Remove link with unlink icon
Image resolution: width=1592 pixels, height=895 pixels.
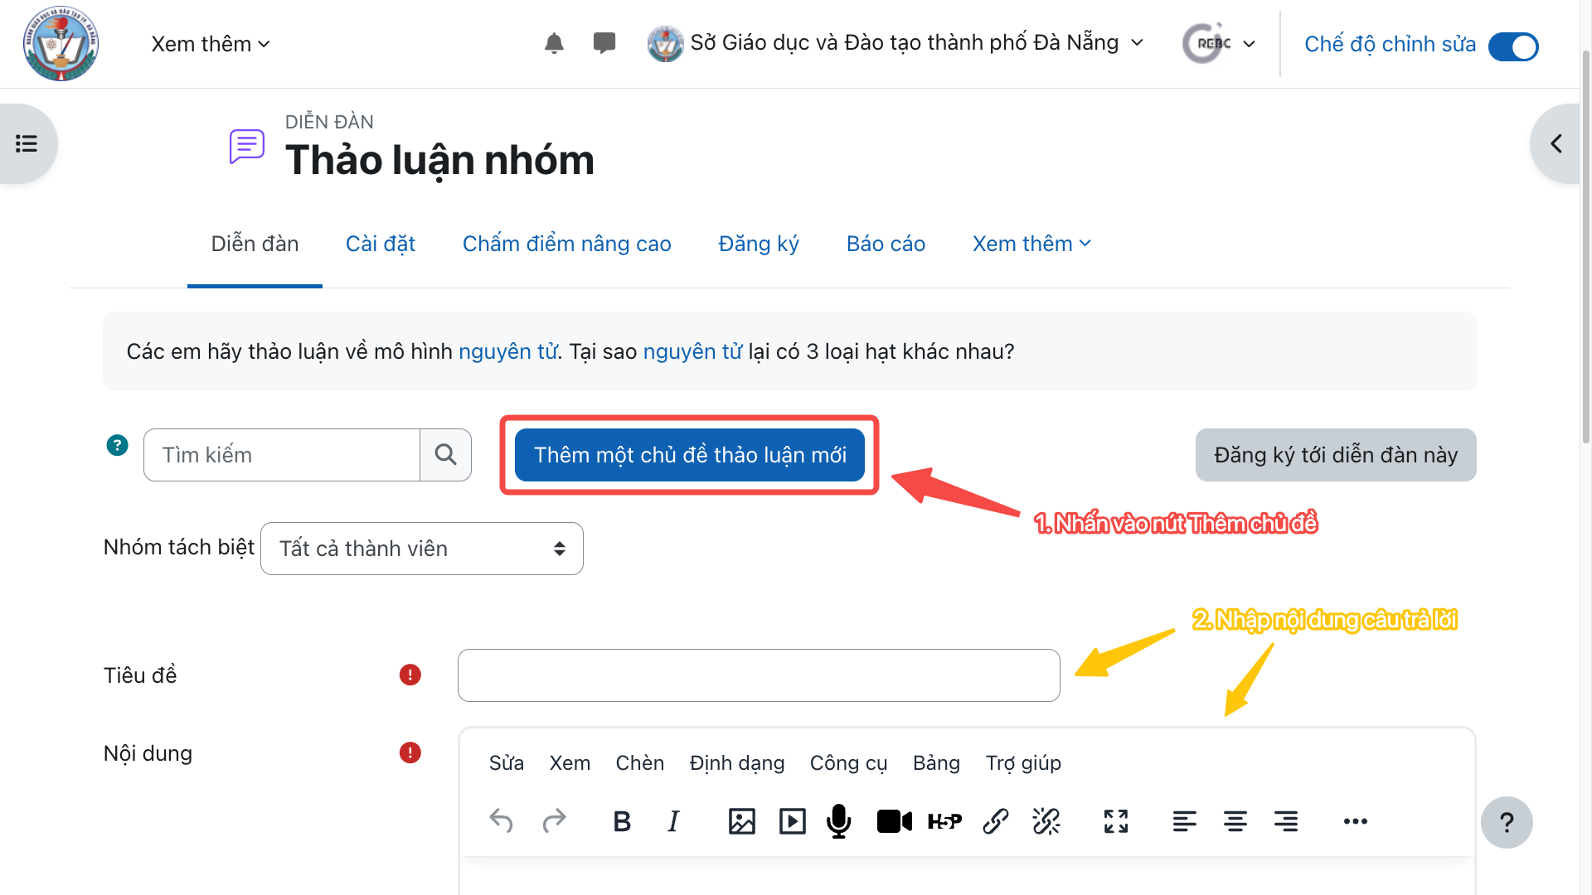click(1046, 821)
